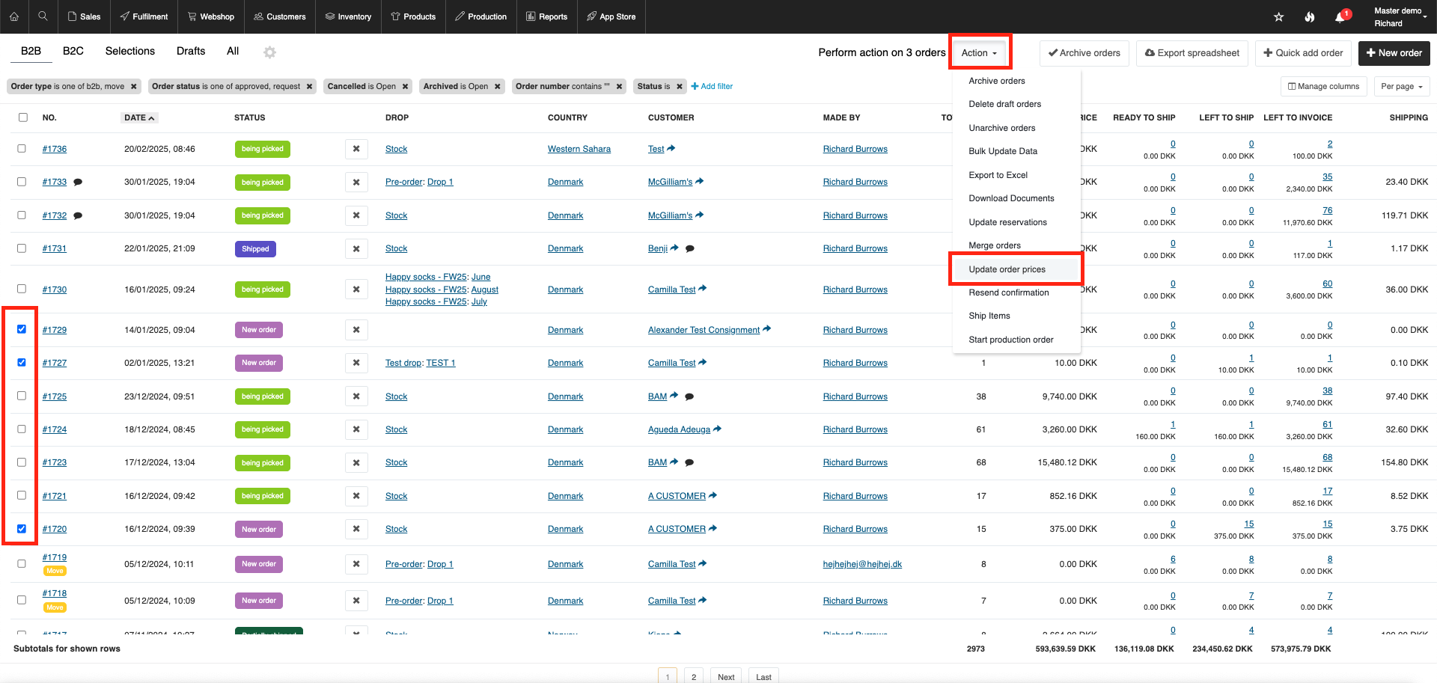Remove the Order number contains filter

[619, 87]
